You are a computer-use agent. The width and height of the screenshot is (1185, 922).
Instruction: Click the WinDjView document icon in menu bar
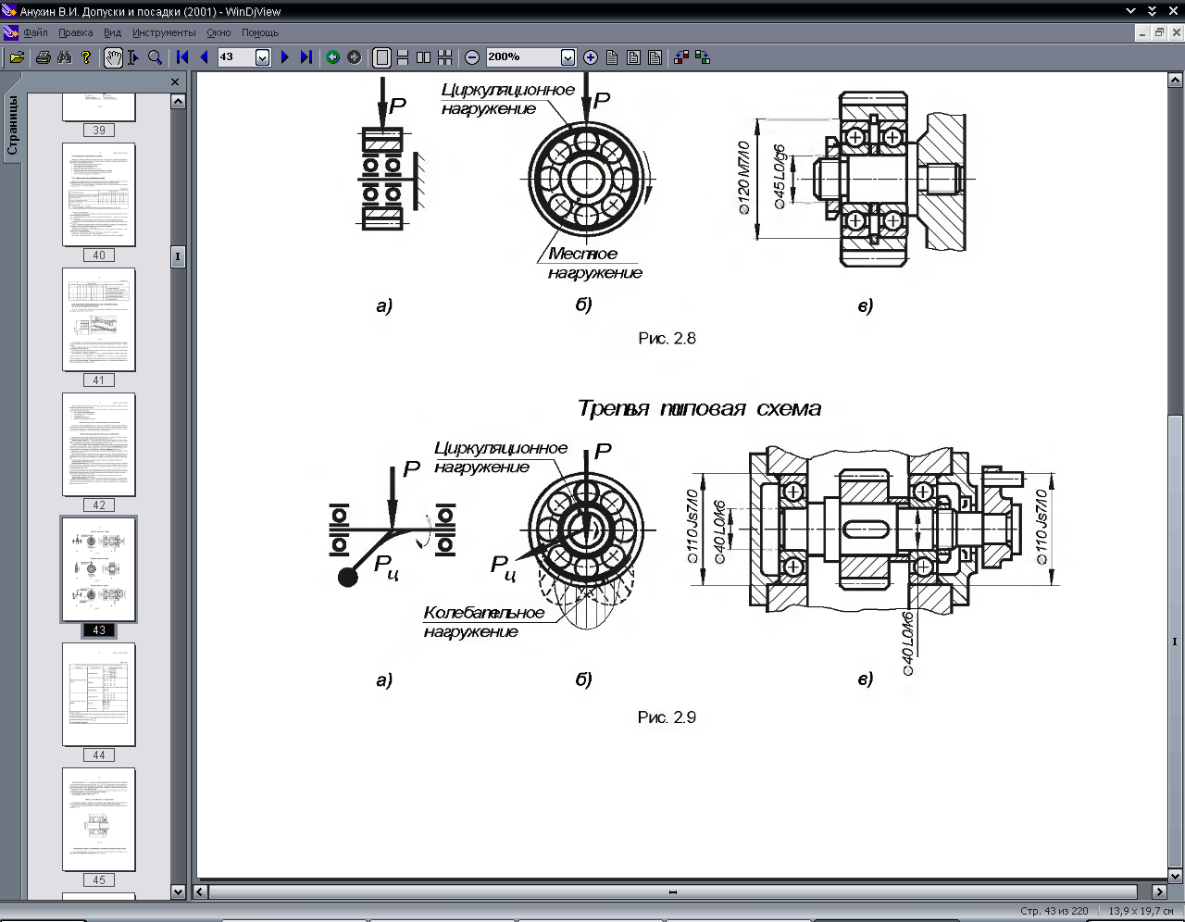click(10, 32)
